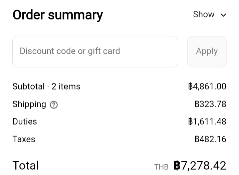Click the "2 items" count text
Screen dimensions: 239x175
66,86
